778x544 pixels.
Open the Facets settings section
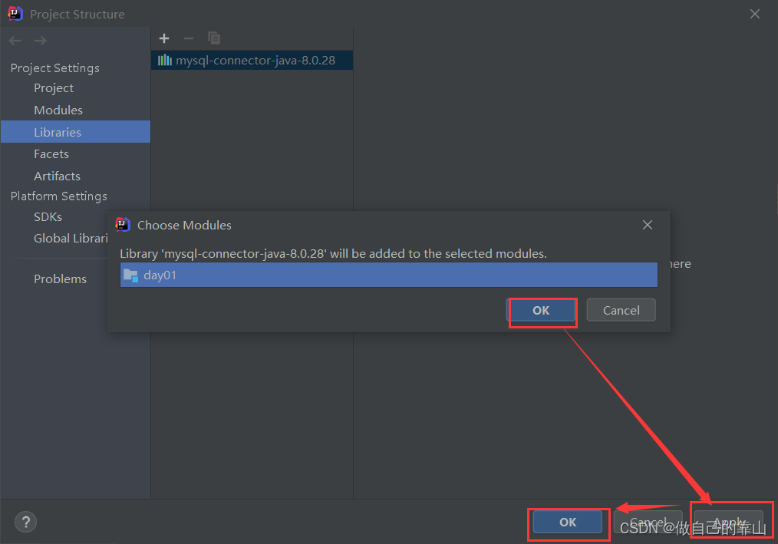point(51,154)
